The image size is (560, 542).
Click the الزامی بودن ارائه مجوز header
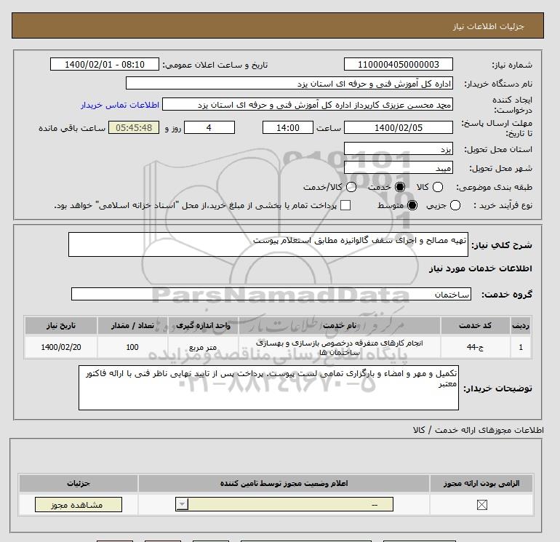point(481,483)
